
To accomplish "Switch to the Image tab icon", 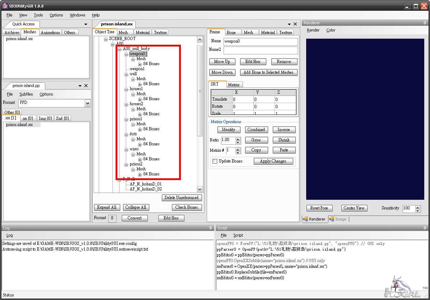I will point(332,219).
